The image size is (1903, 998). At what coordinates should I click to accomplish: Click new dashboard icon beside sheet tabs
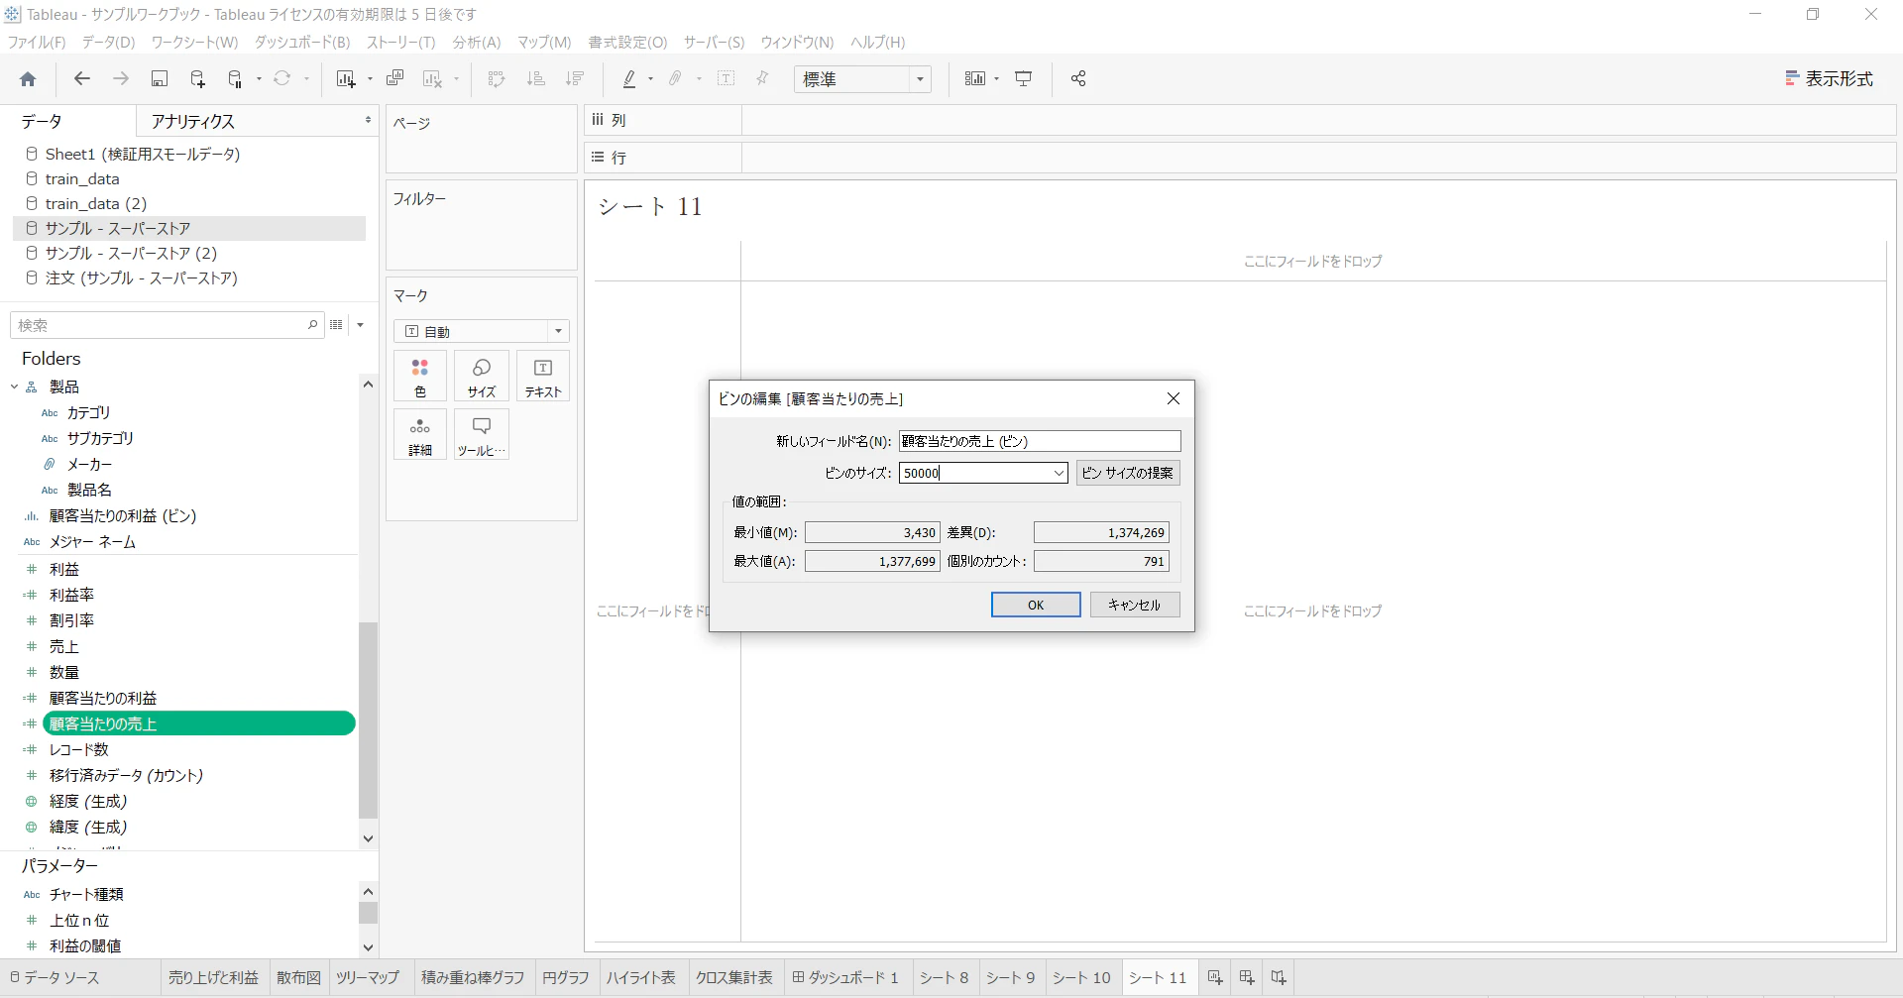[1247, 977]
